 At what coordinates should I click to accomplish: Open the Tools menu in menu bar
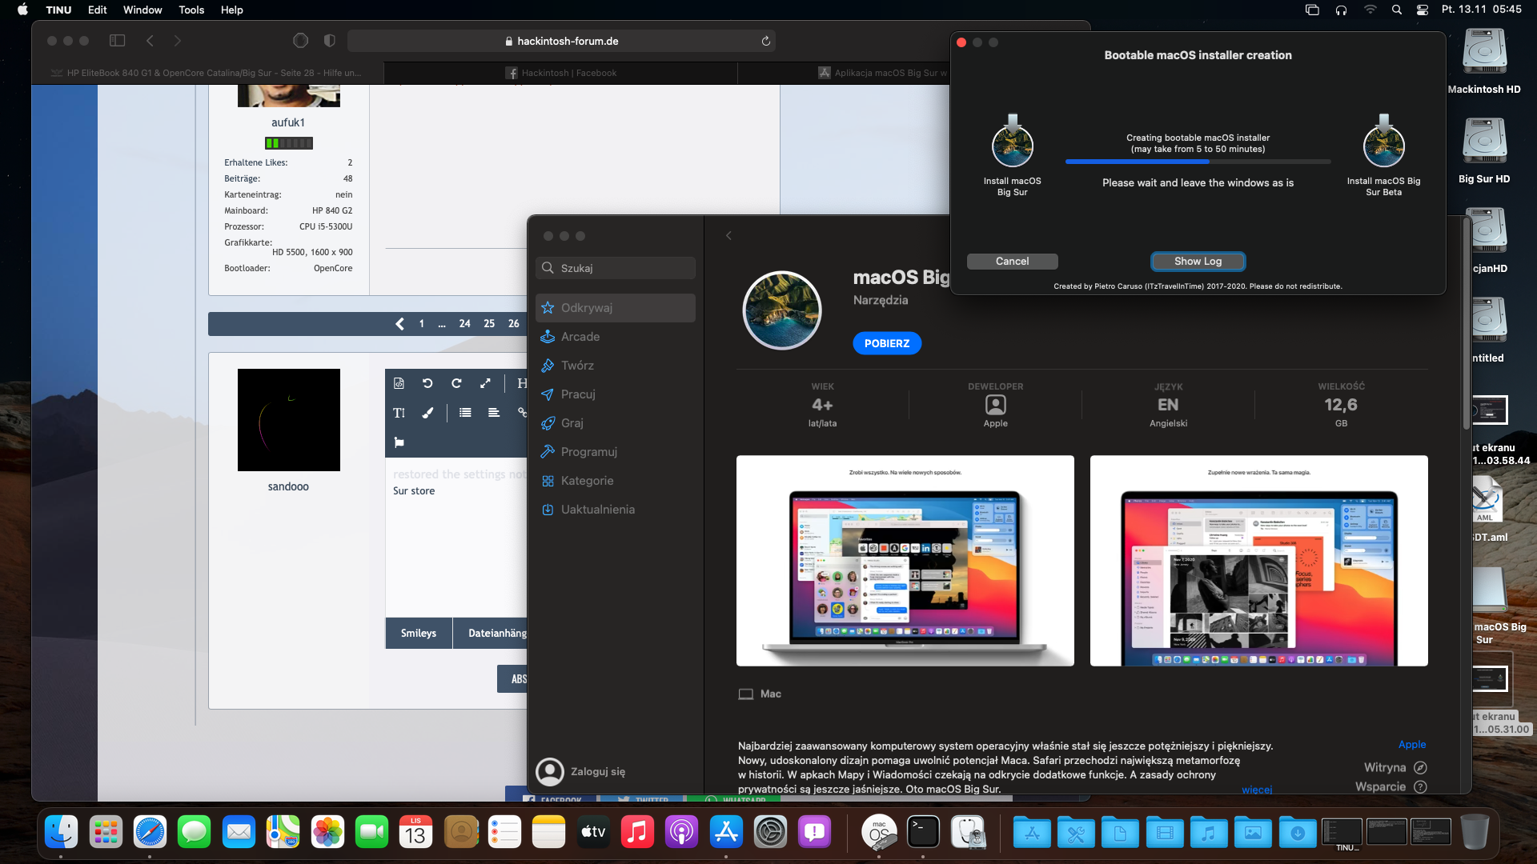point(191,10)
